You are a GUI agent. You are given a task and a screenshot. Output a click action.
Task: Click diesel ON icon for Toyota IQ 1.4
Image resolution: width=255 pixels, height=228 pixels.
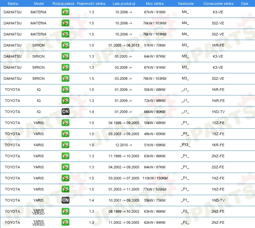coord(65,112)
